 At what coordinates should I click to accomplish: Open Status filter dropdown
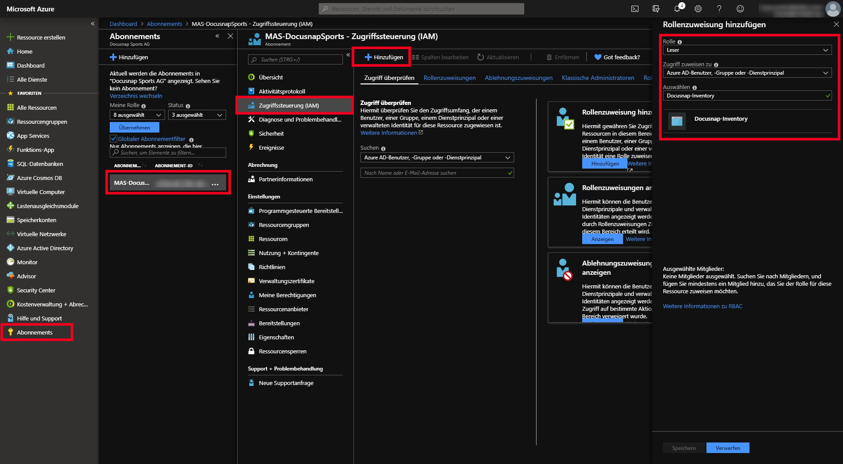click(x=197, y=115)
